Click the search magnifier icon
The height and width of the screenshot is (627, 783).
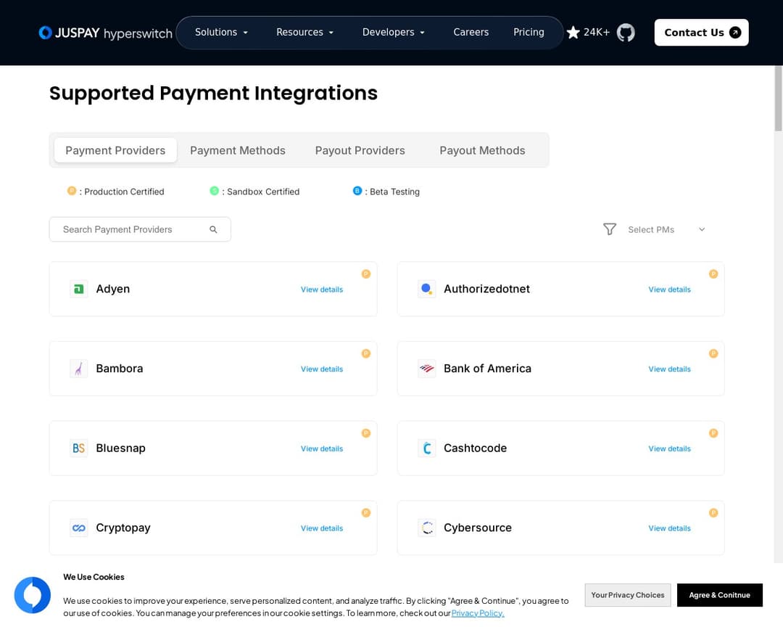tap(213, 229)
